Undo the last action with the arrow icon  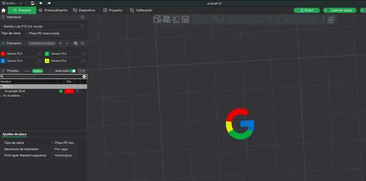pos(41,3)
